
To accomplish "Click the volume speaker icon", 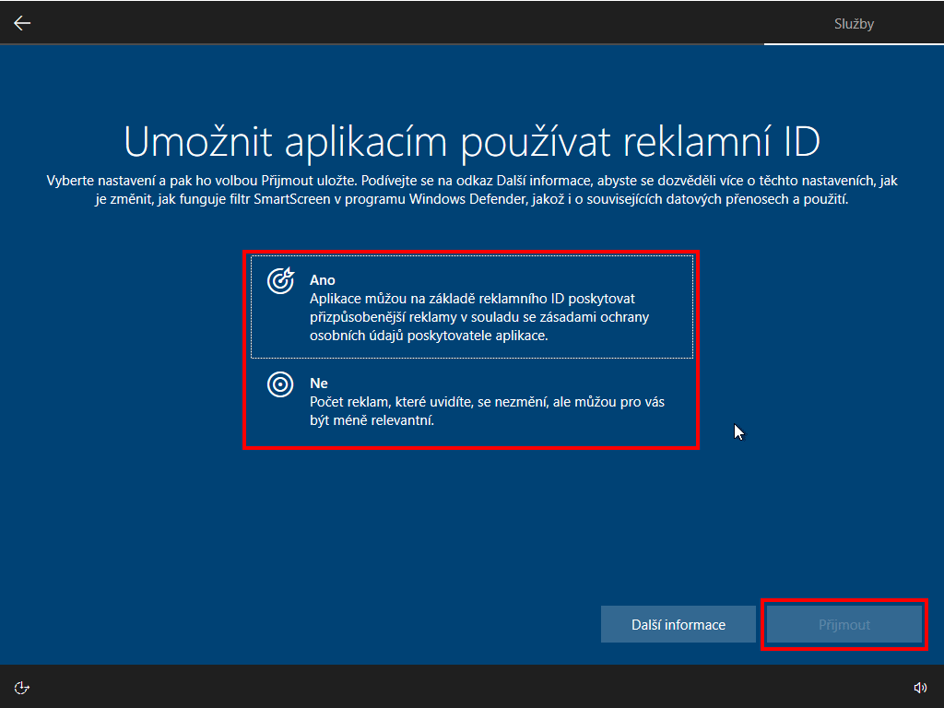I will pyautogui.click(x=920, y=688).
